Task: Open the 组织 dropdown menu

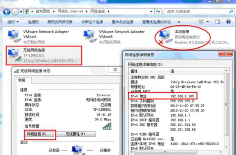Action: click(13, 22)
